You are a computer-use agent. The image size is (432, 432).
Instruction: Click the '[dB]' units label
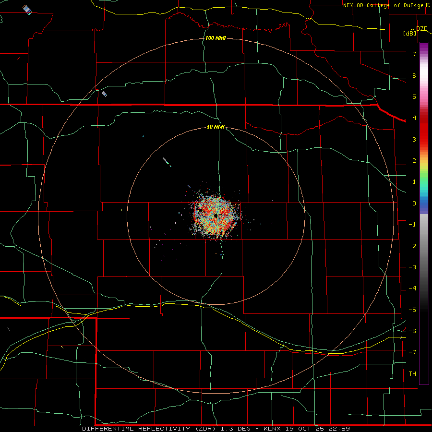410,33
